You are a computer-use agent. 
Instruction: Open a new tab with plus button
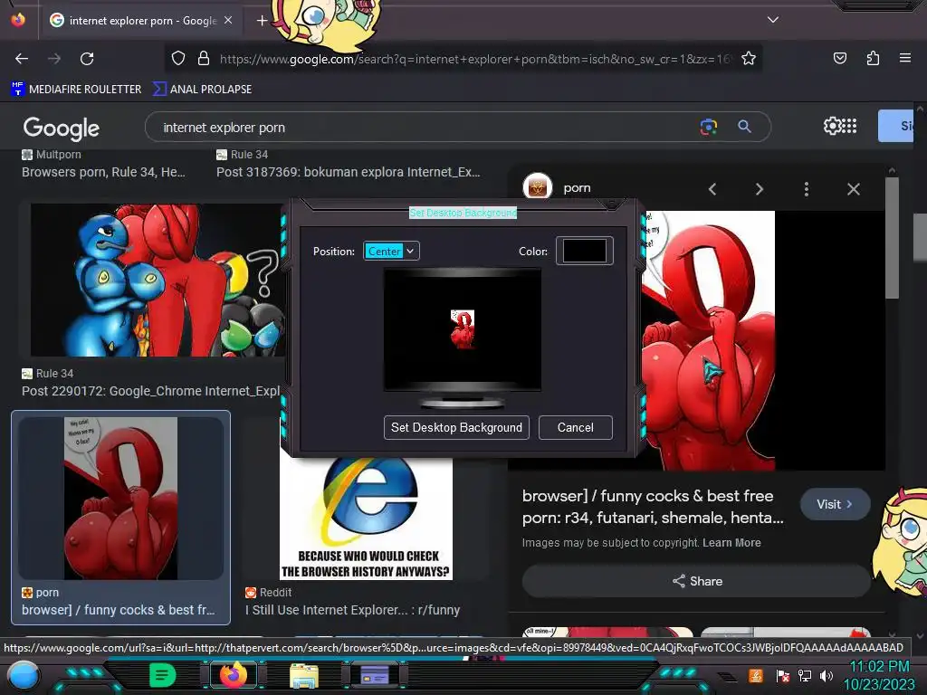click(x=262, y=21)
